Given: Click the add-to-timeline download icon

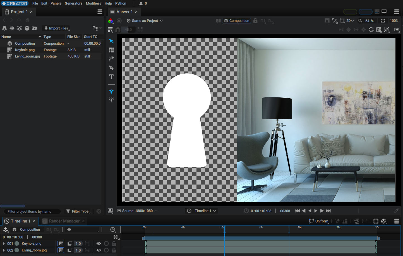Looking at the screenshot, I should [x=6, y=229].
